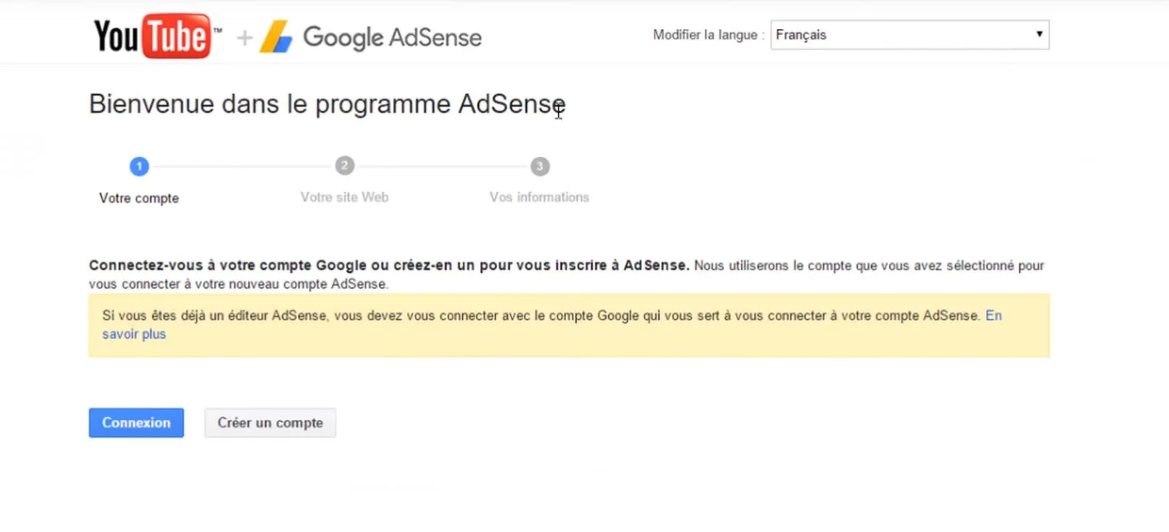This screenshot has height=532, width=1169.
Task: Follow the En savoir plus link
Action: coord(134,334)
